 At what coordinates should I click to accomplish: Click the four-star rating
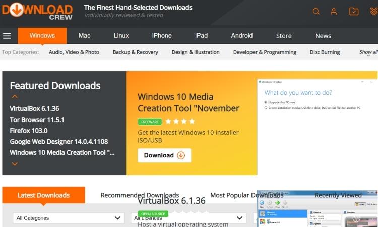click(180, 121)
